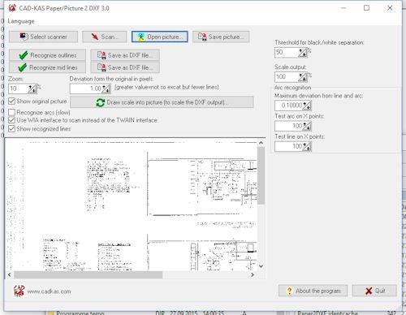406x315 pixels.
Task: Click the Scale output spinner arrows
Action: [x=303, y=77]
